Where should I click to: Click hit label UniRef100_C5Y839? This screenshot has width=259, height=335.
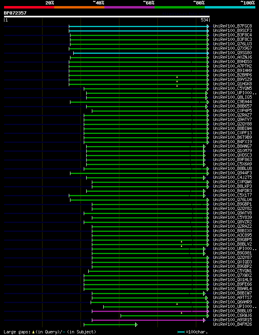tap(232, 218)
